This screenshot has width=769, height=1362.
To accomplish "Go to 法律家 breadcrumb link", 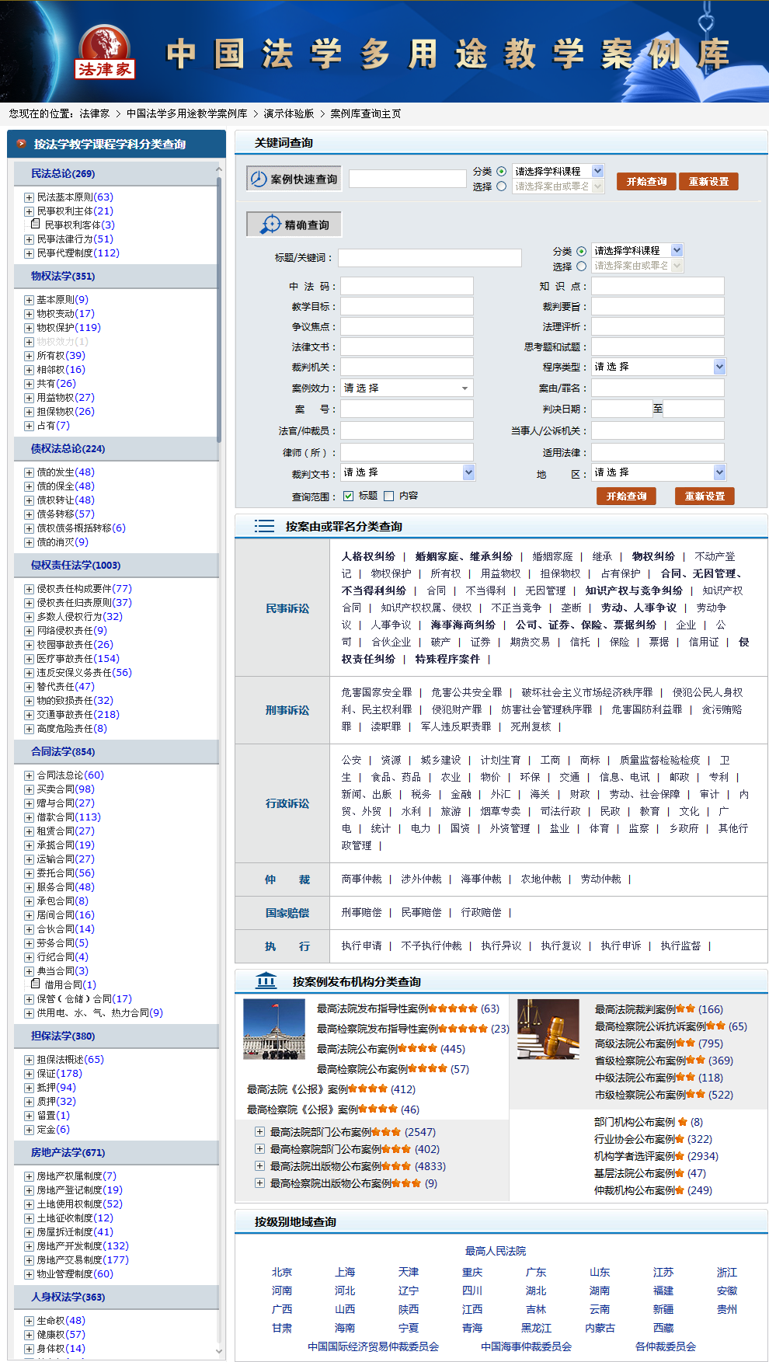I will (x=95, y=113).
